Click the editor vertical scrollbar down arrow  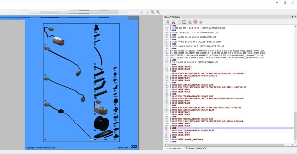click(x=295, y=142)
